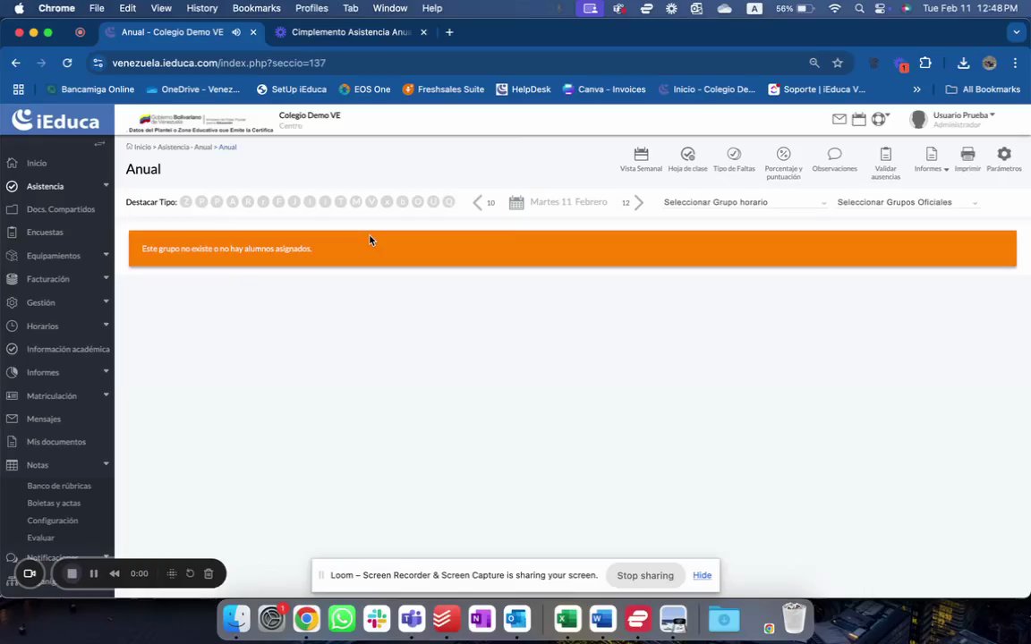Highlight absence type M
The width and height of the screenshot is (1031, 644).
pyautogui.click(x=355, y=202)
